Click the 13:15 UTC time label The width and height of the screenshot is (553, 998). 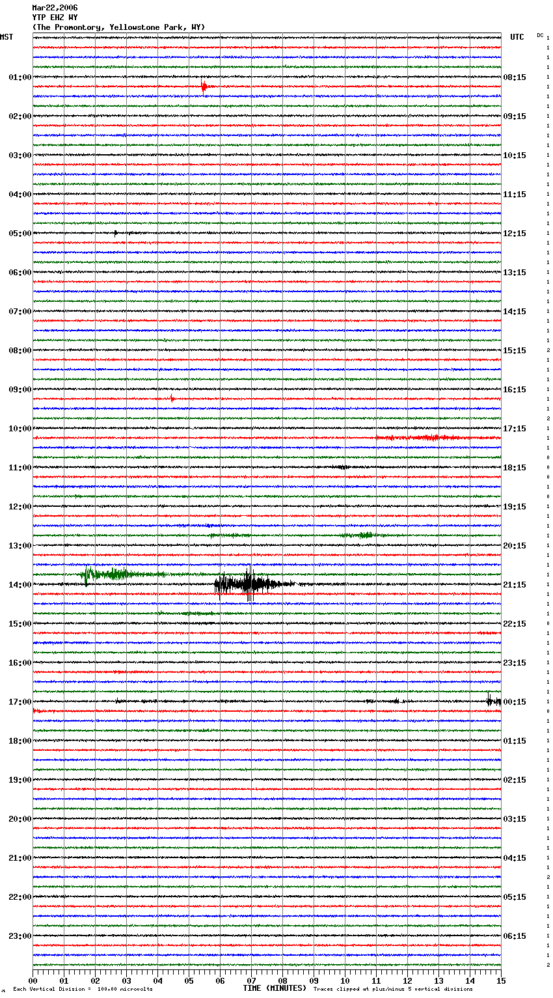tap(515, 273)
